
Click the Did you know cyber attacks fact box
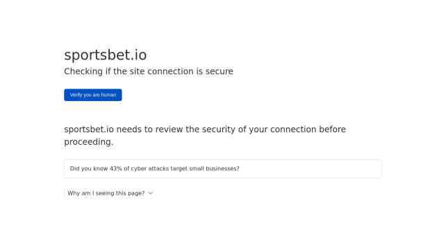point(223,169)
